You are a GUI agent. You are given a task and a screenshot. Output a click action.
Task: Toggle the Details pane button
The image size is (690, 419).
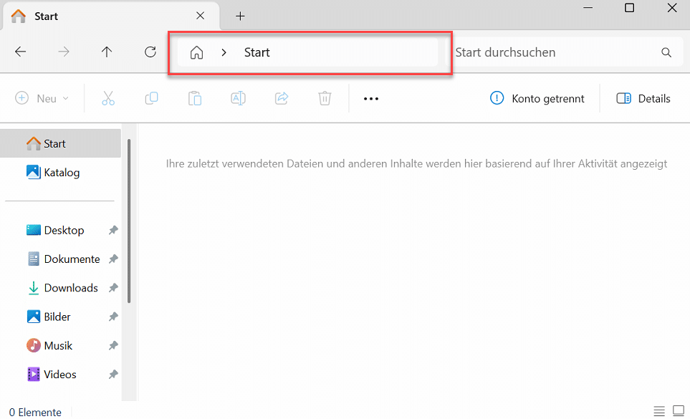643,99
